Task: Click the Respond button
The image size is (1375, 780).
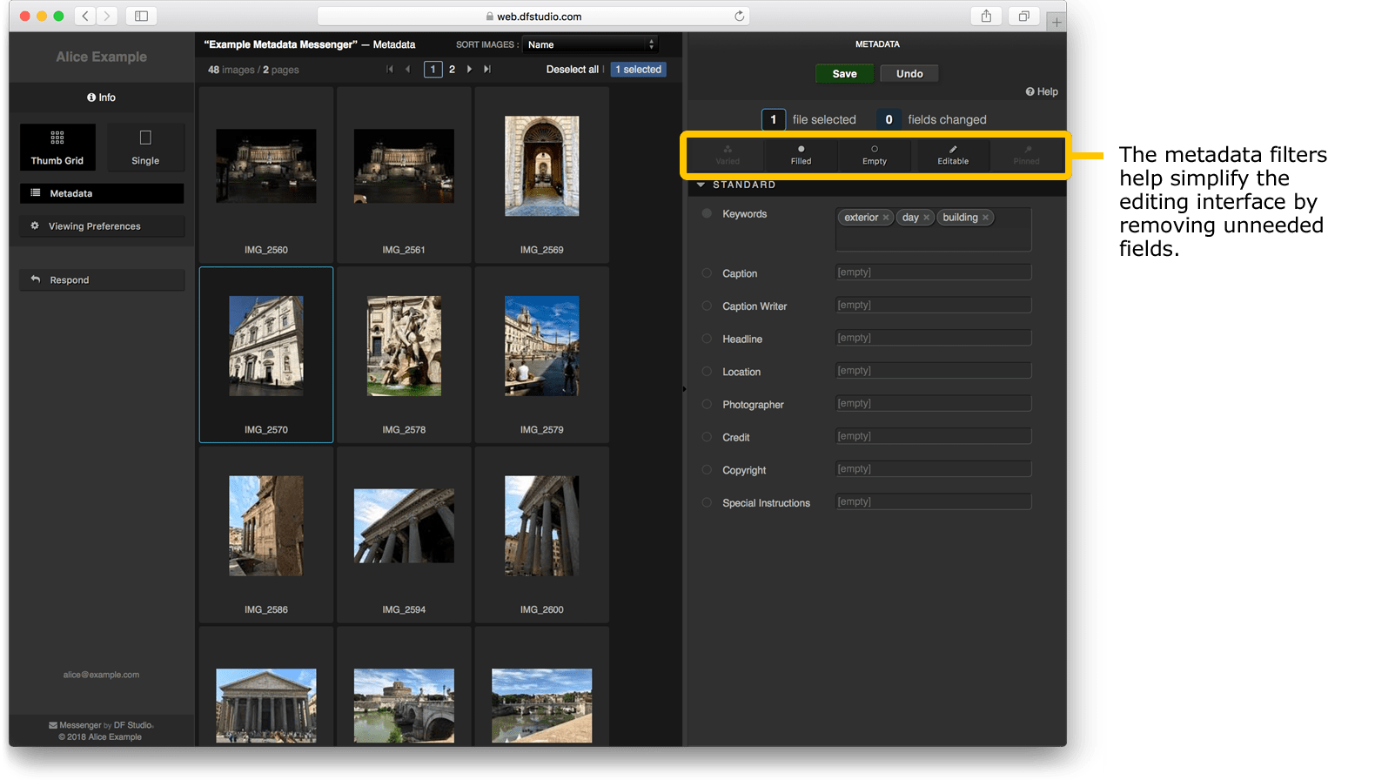Action: (x=102, y=280)
